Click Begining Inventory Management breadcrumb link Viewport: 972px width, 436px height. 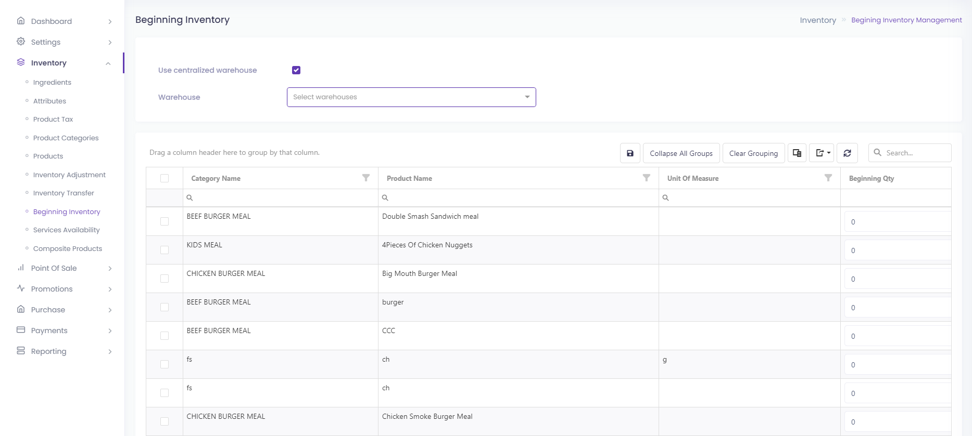(906, 20)
